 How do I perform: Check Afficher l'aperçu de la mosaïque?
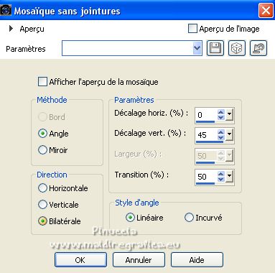(42, 82)
